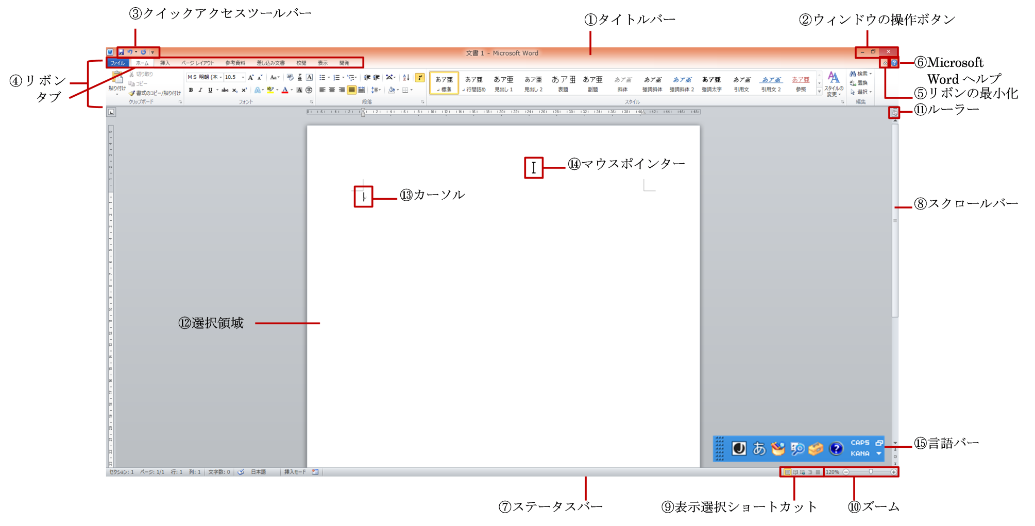Click the 文字数: 0 word count in status bar
Viewport: 1035px width, 526px height.
pos(219,472)
